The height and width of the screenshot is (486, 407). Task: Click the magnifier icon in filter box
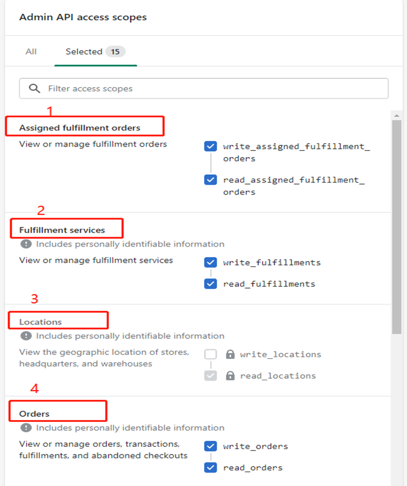[x=34, y=88]
